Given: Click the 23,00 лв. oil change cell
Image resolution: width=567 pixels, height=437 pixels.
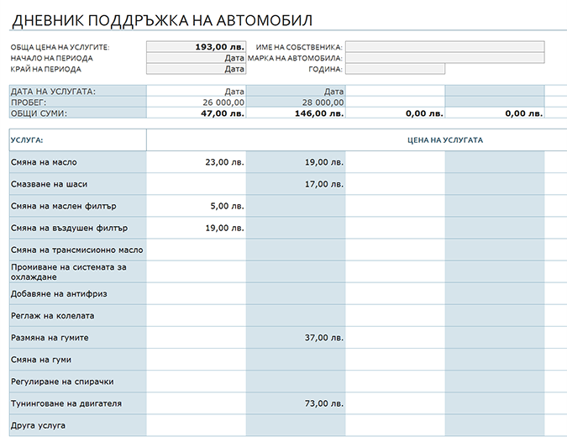Looking at the screenshot, I should [x=197, y=162].
